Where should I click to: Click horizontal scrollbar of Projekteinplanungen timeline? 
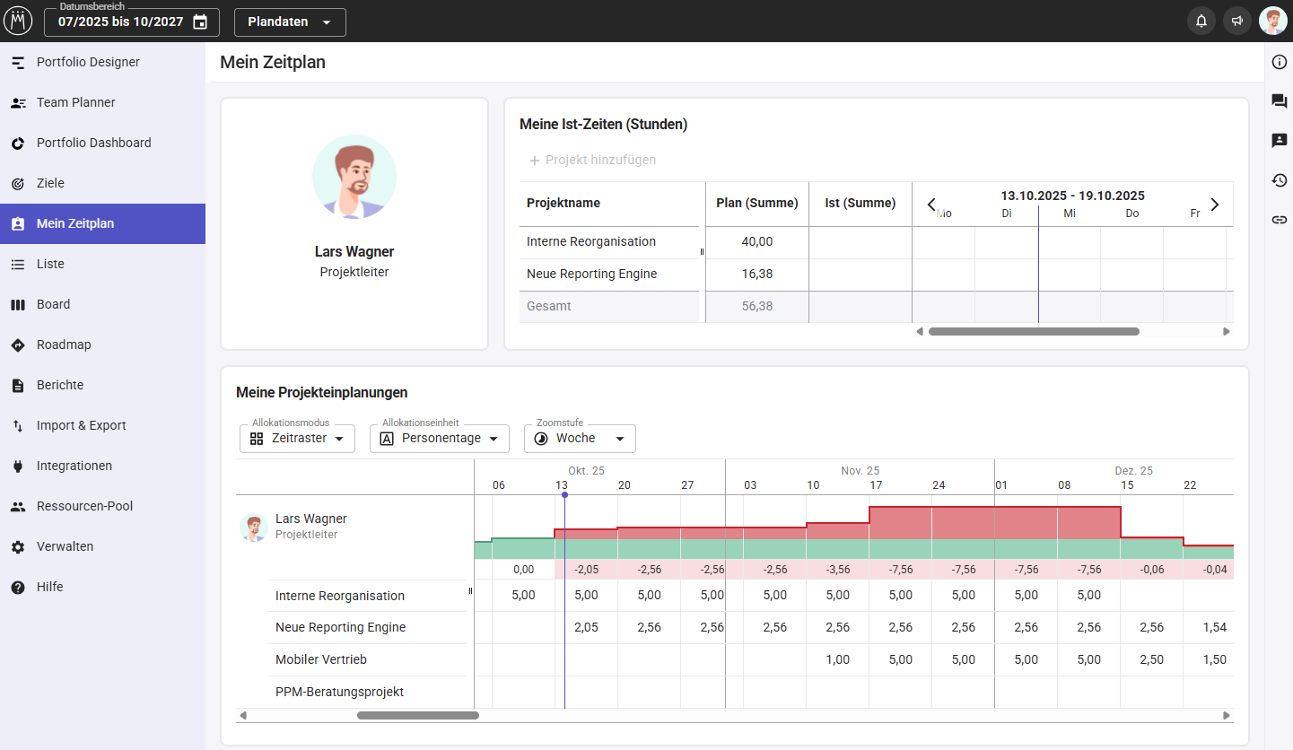pos(418,715)
